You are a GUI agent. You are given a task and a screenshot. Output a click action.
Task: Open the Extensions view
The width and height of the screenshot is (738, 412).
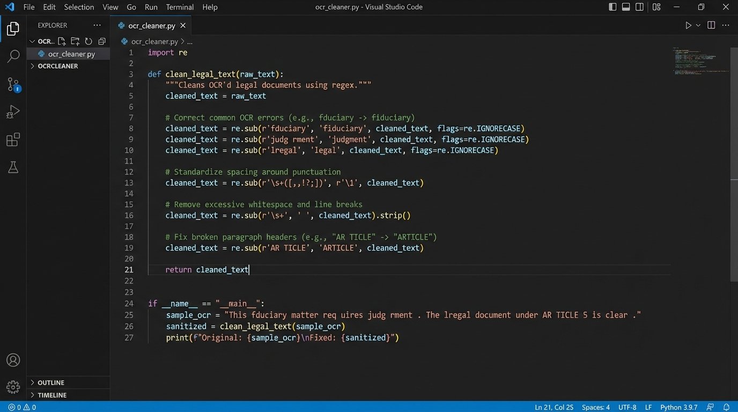pos(13,140)
